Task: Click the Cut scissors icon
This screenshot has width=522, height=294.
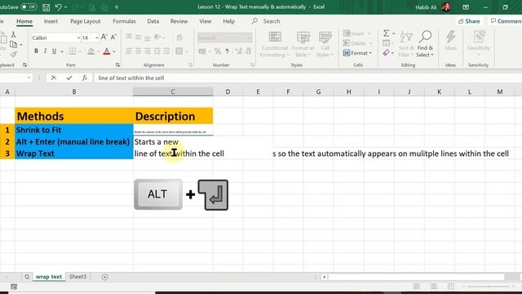Action: click(x=13, y=34)
